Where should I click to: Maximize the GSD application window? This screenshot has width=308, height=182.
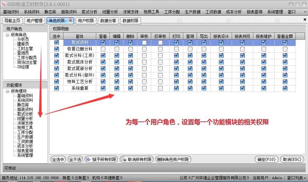tap(297, 4)
